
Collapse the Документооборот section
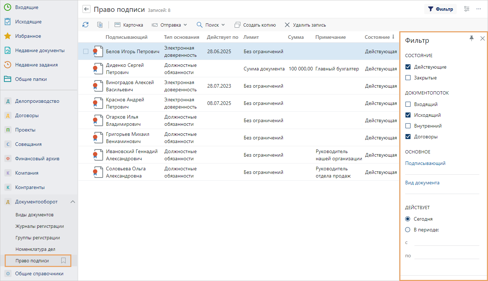click(72, 202)
